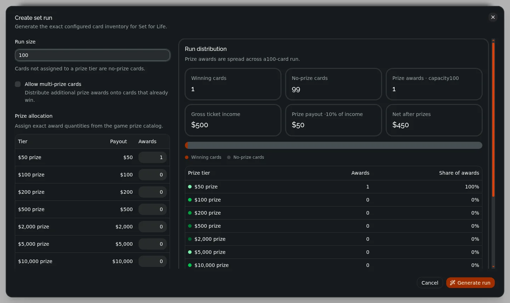The image size is (510, 303).
Task: Select the Prize payout stat card
Action: click(334, 120)
